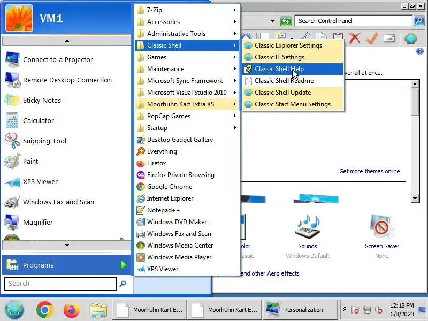Launch Everything from Programs list
Screen dimensions: 428x321
tap(187, 151)
